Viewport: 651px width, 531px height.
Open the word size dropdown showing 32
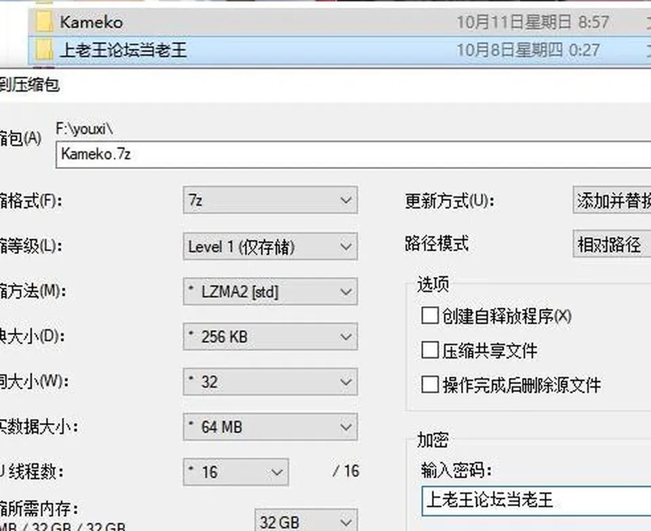pos(270,382)
